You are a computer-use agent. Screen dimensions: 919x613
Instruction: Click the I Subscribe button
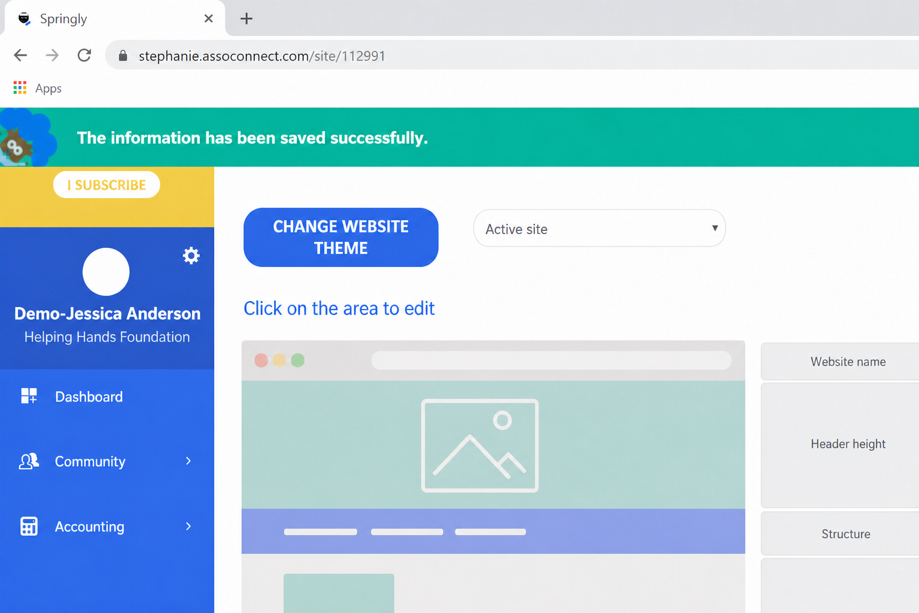106,184
